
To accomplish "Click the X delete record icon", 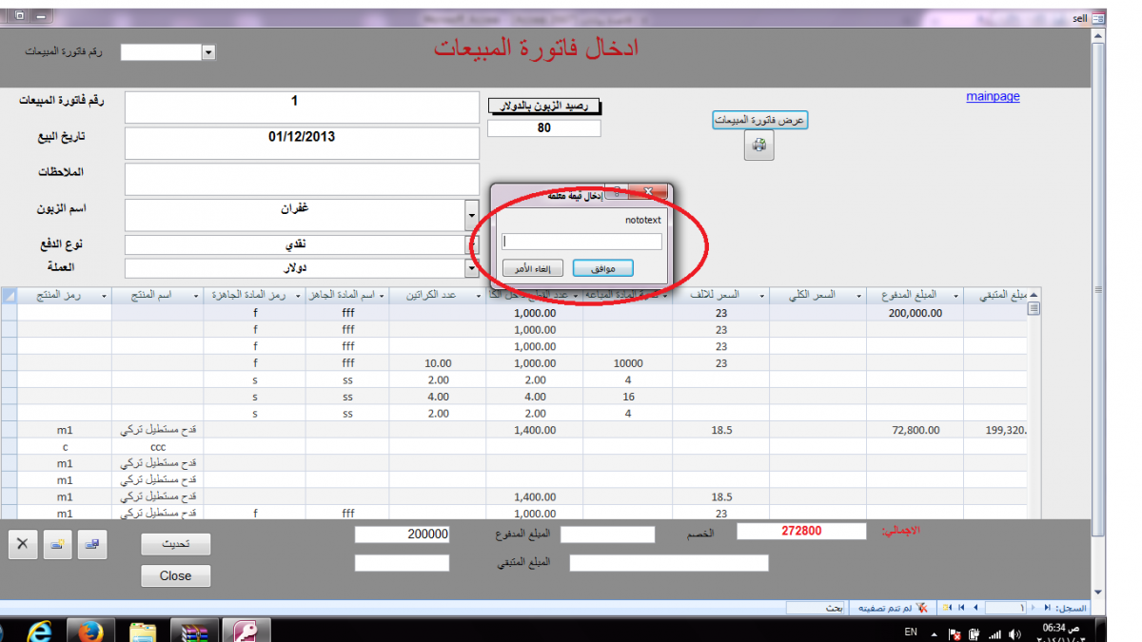I will point(23,545).
